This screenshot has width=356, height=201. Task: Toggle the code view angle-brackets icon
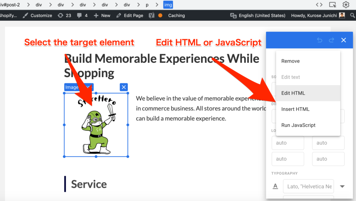point(319,5)
